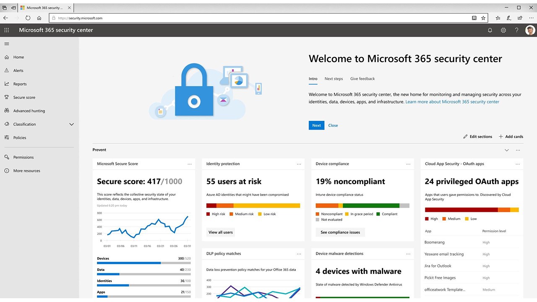Click the blue Next button
The image size is (537, 302).
pos(316,125)
